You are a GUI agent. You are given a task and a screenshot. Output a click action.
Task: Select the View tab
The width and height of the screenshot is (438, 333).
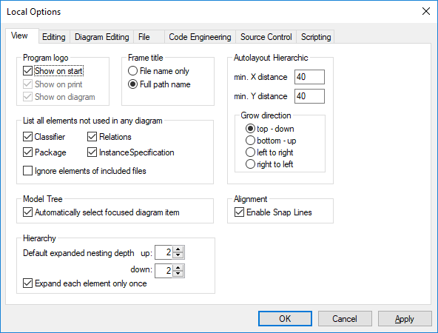click(x=21, y=36)
